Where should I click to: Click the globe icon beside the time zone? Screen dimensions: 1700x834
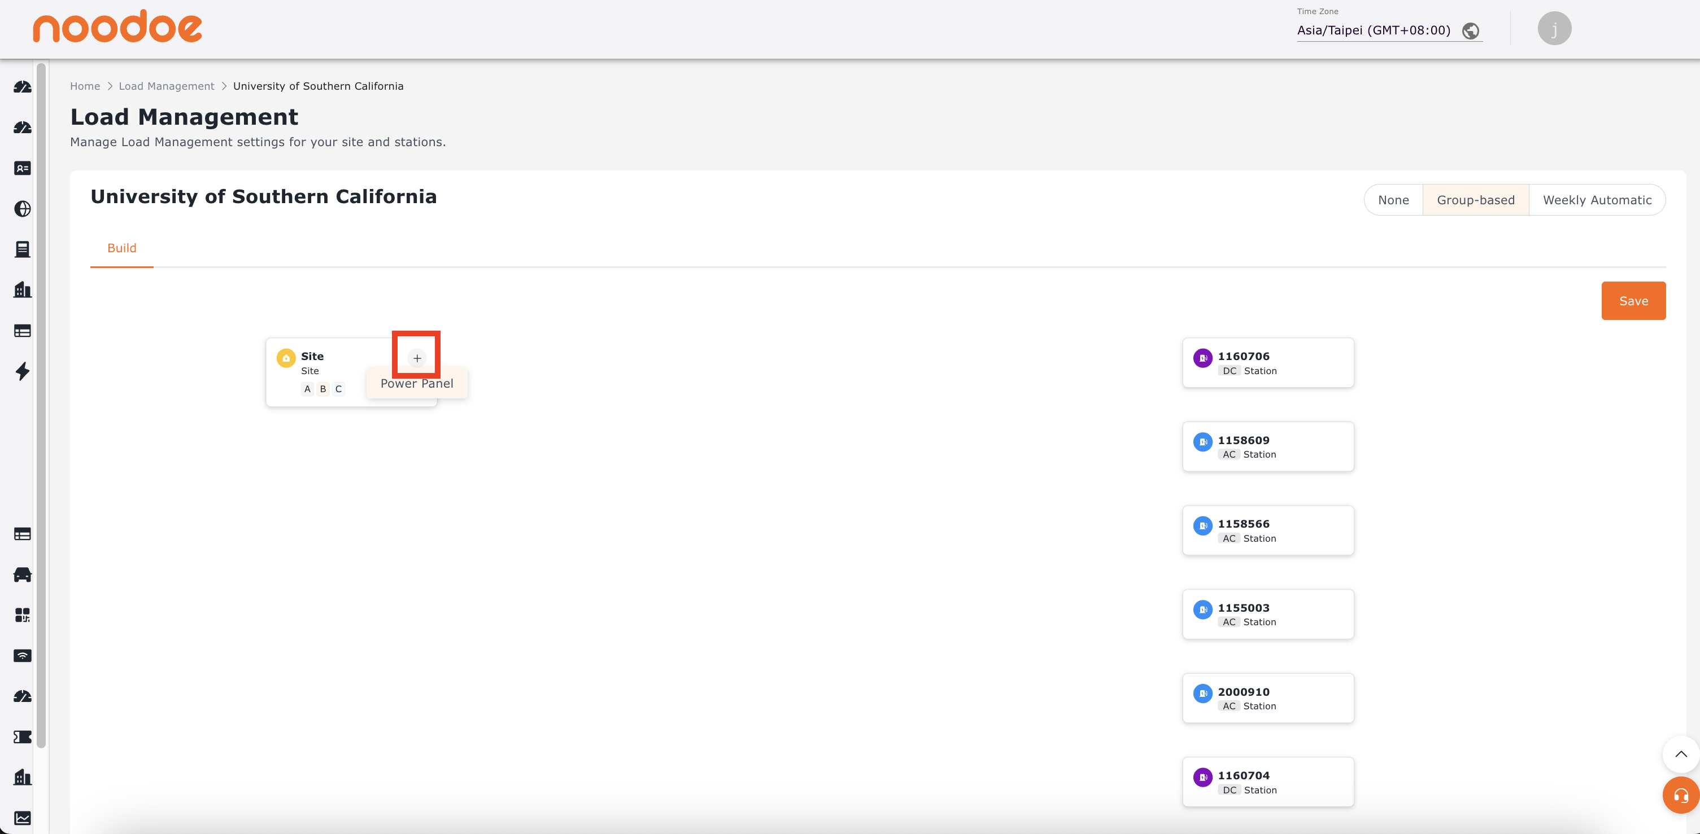click(x=1470, y=31)
